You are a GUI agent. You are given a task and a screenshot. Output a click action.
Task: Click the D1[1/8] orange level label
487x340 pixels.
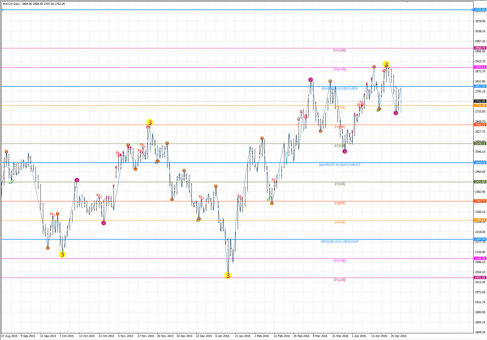(x=339, y=223)
